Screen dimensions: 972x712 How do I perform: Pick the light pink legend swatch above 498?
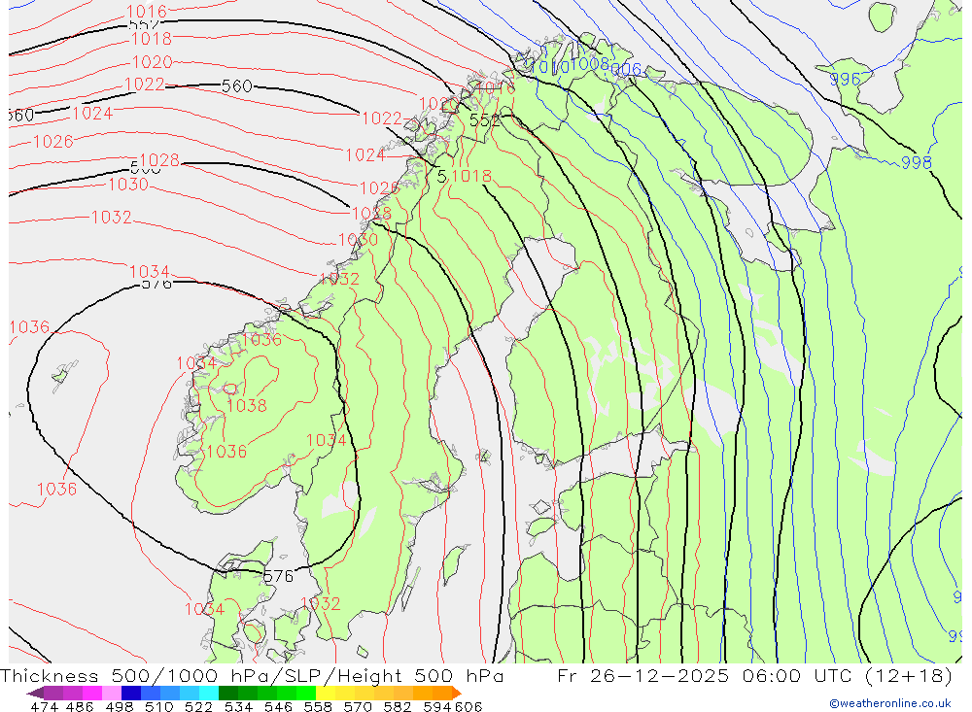112,693
